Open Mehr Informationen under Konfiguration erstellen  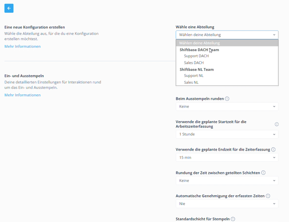pyautogui.click(x=22, y=46)
